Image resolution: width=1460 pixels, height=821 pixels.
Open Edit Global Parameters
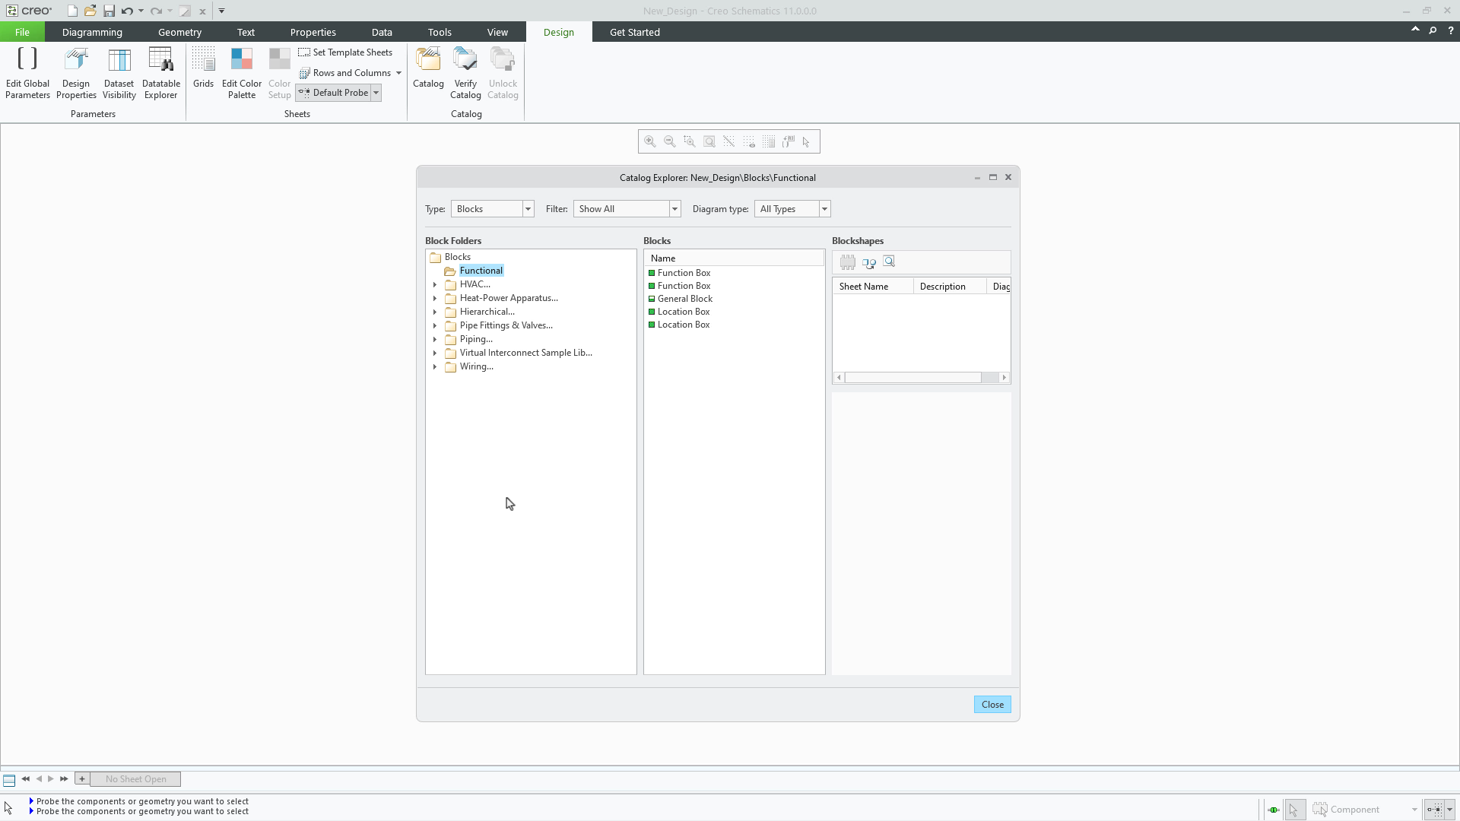pyautogui.click(x=27, y=72)
